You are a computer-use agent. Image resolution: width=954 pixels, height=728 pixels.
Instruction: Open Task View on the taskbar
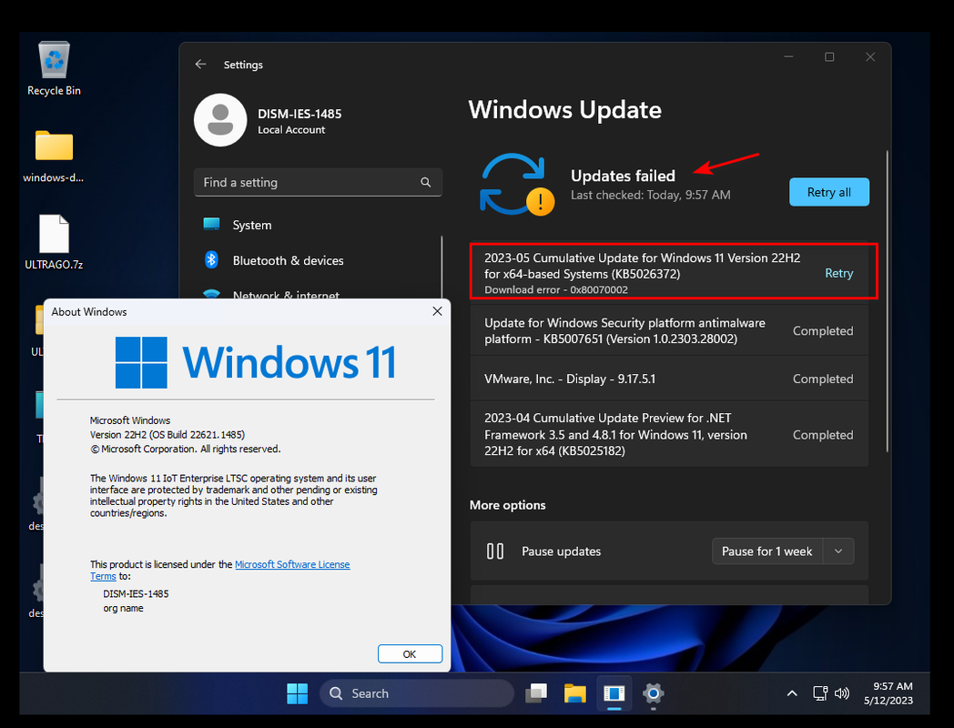pyautogui.click(x=537, y=693)
